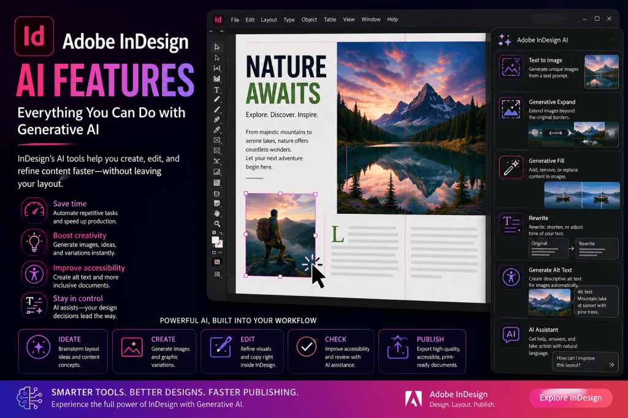628x418 pixels.
Task: Open the File menu
Action: point(235,20)
